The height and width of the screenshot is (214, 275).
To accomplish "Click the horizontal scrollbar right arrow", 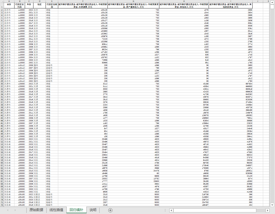I will 267,210.
